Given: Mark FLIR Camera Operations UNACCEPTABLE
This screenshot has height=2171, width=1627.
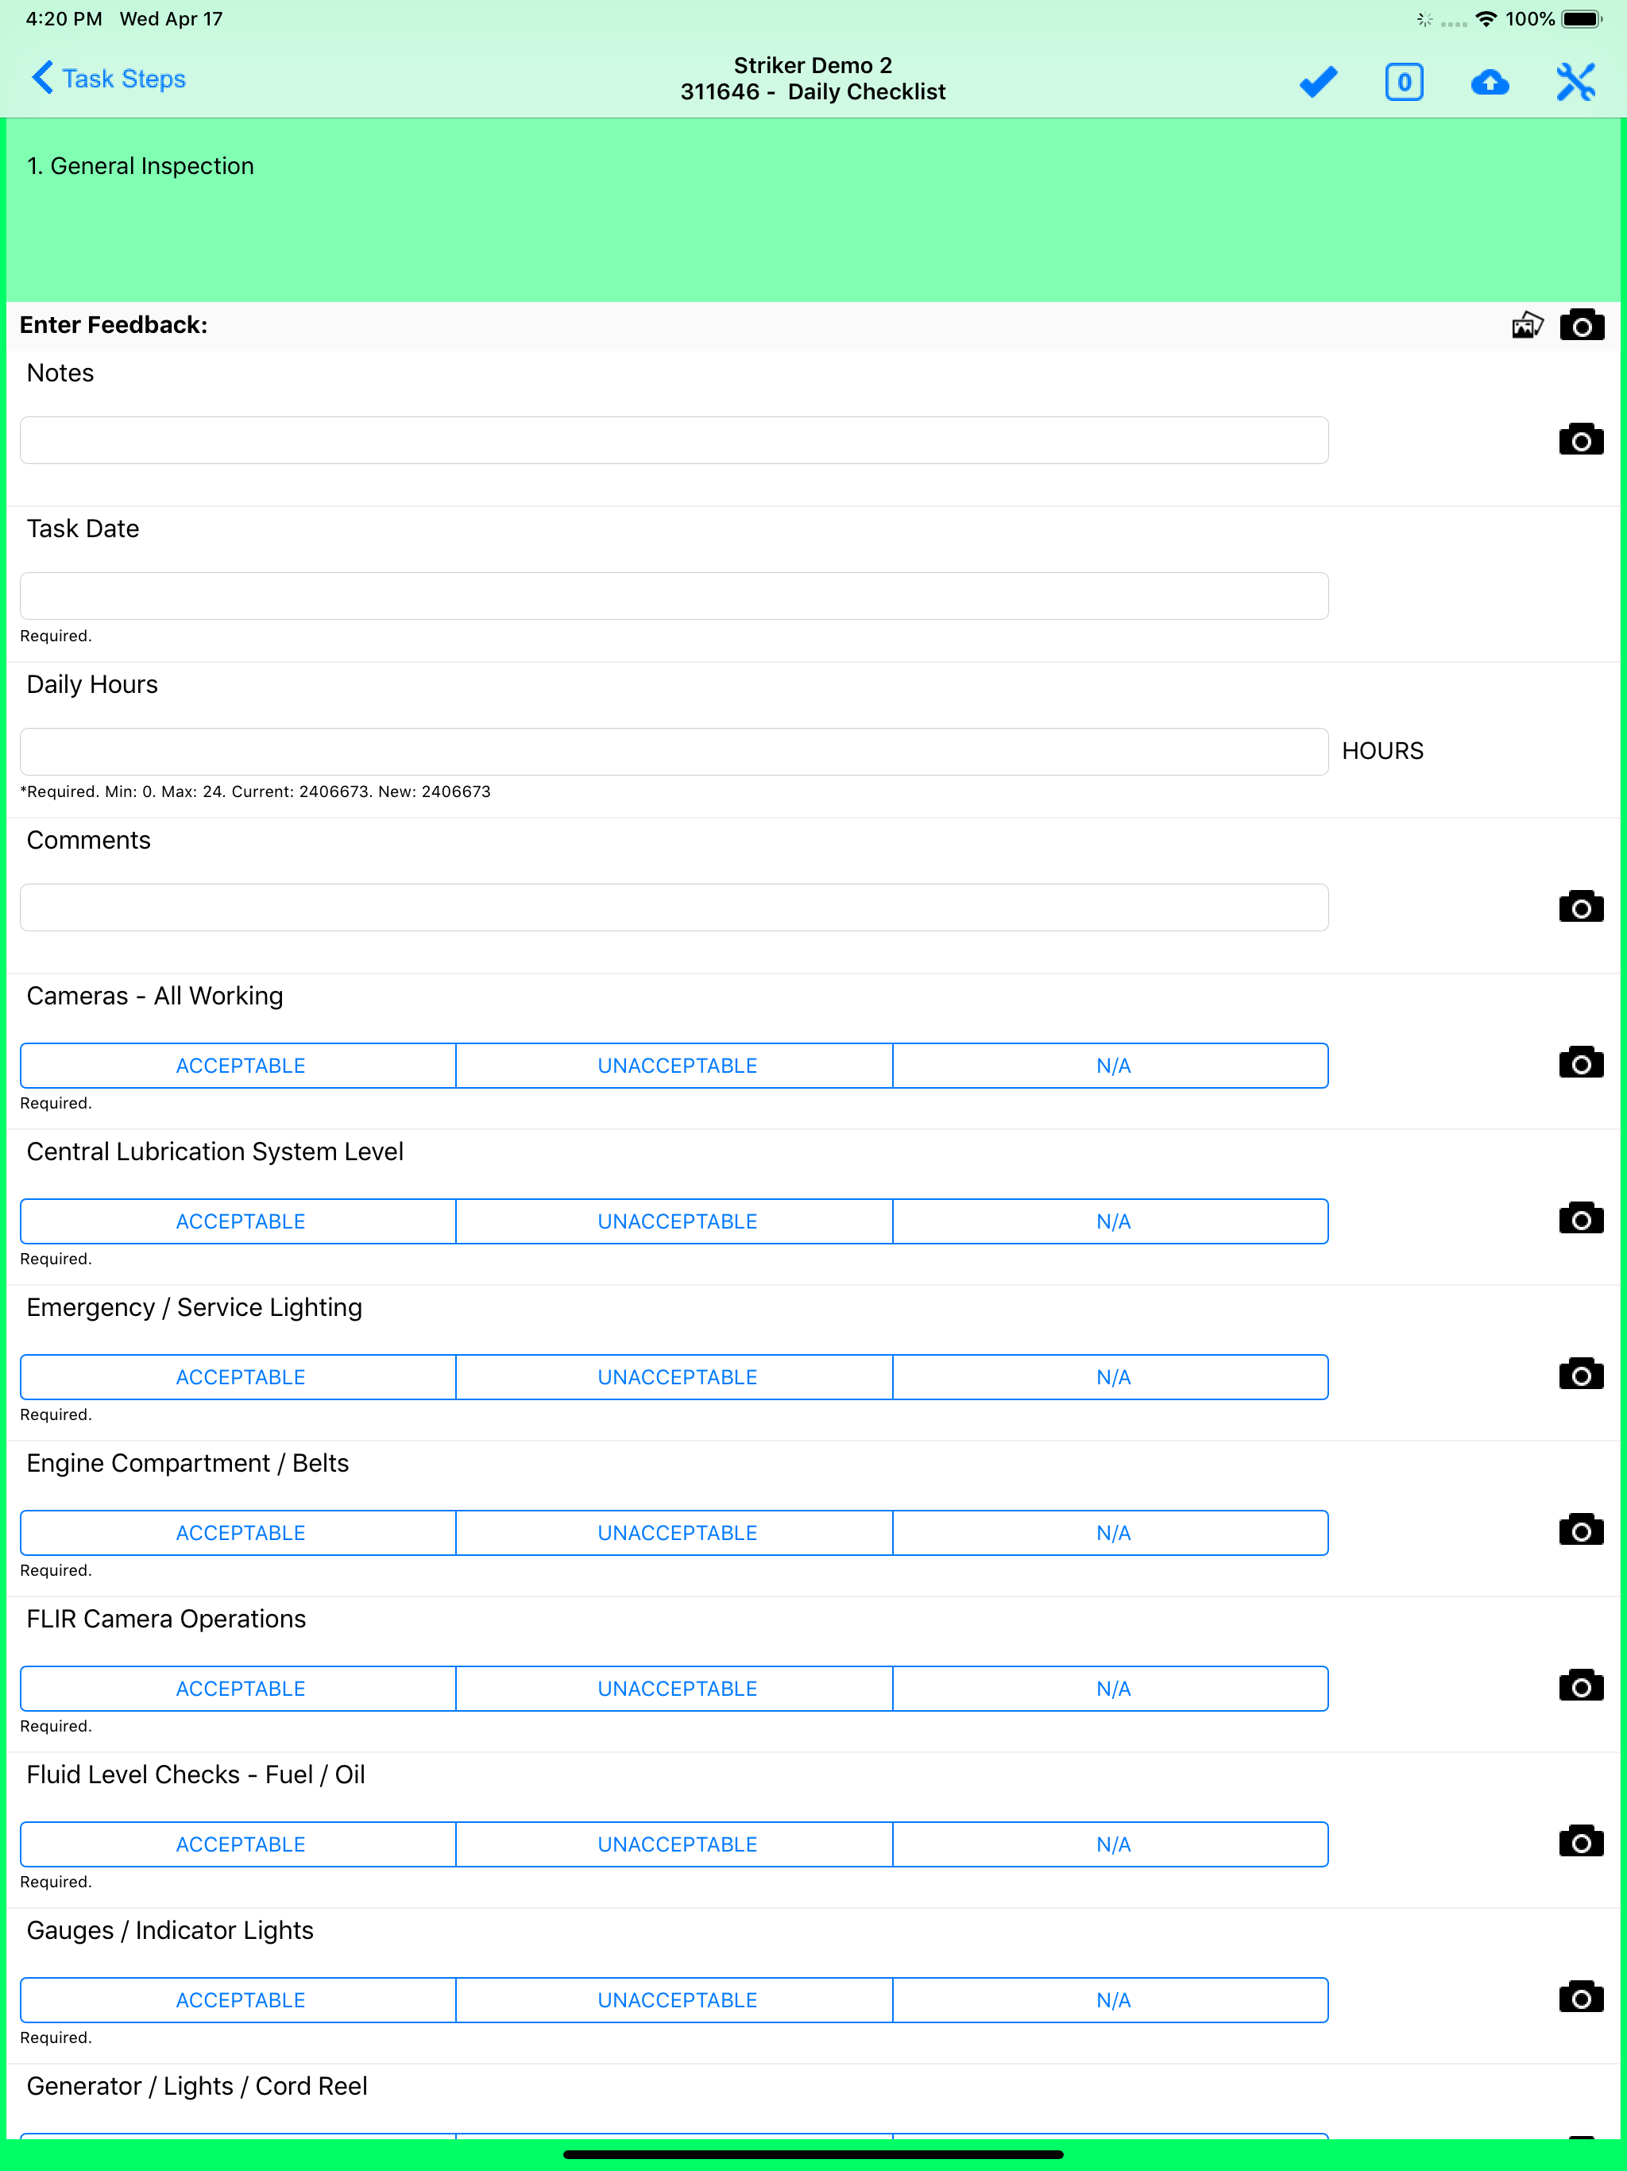Looking at the screenshot, I should click(675, 1689).
